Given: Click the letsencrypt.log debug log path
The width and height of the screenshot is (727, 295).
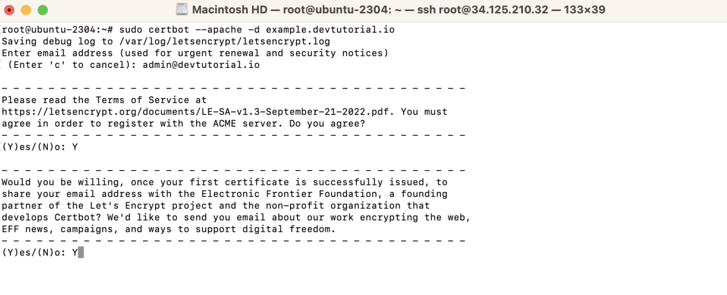Looking at the screenshot, I should pyautogui.click(x=224, y=41).
